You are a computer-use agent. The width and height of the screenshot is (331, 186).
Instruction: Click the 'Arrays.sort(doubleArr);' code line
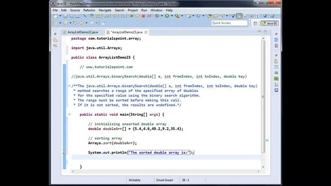[x=112, y=143]
